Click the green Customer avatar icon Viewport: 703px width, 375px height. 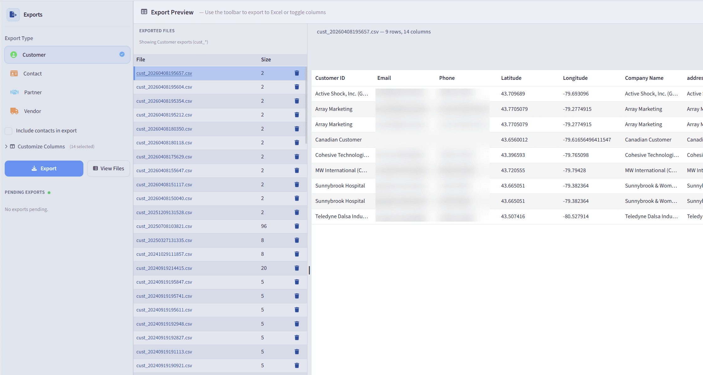tap(13, 55)
